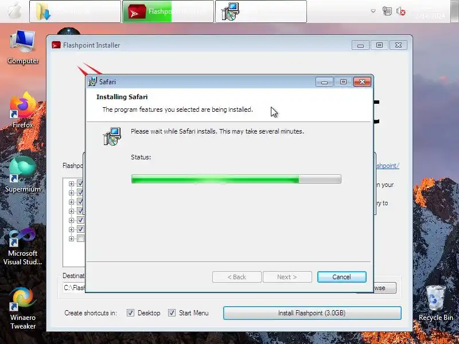The image size is (459, 344).
Task: Minimize the Safari installer dialog
Action: [x=324, y=81]
